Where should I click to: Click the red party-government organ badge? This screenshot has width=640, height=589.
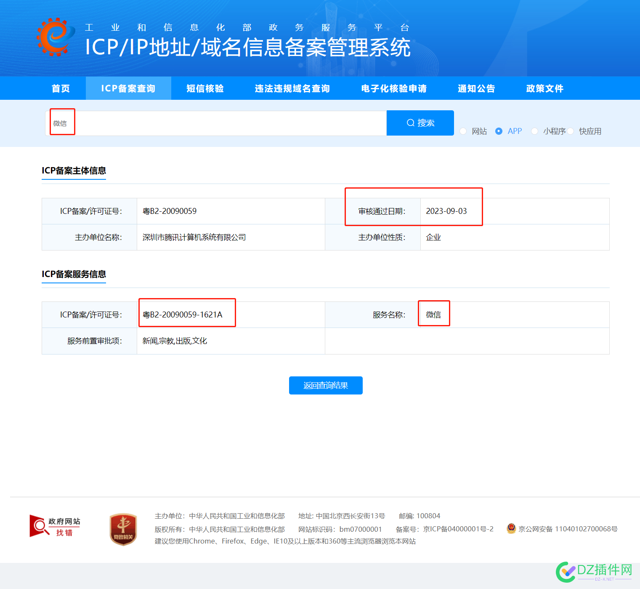pyautogui.click(x=123, y=529)
